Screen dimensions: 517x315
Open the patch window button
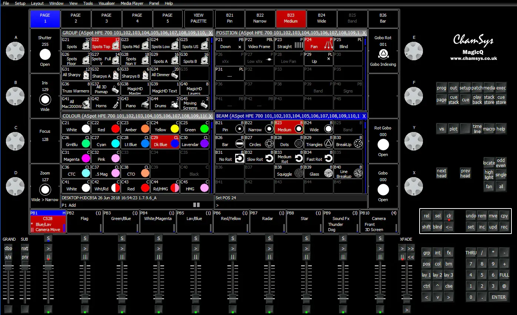[x=477, y=88]
